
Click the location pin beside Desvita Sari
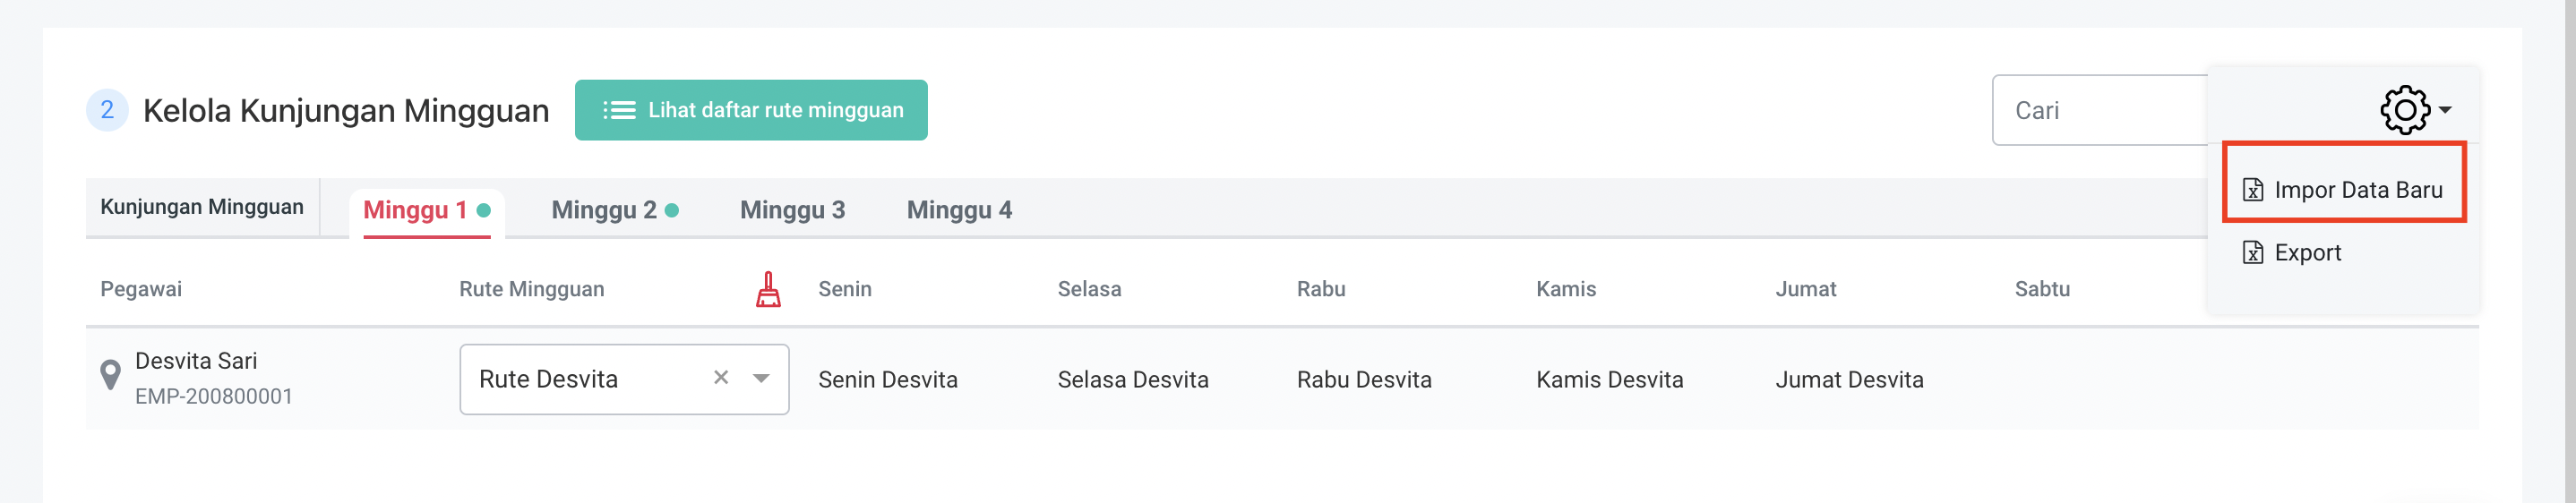coord(111,376)
